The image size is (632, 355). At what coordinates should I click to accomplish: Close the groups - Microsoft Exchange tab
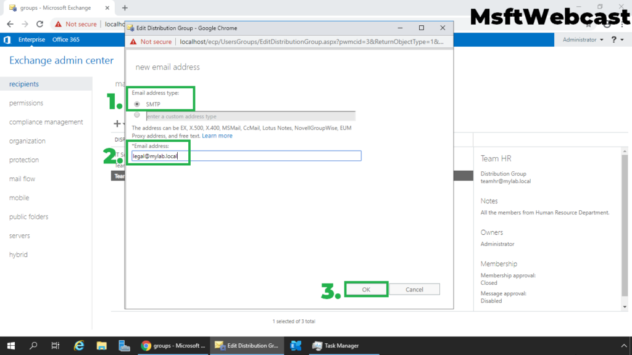point(107,7)
